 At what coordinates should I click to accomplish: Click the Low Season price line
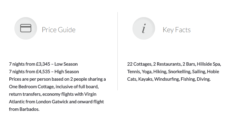[43, 64]
